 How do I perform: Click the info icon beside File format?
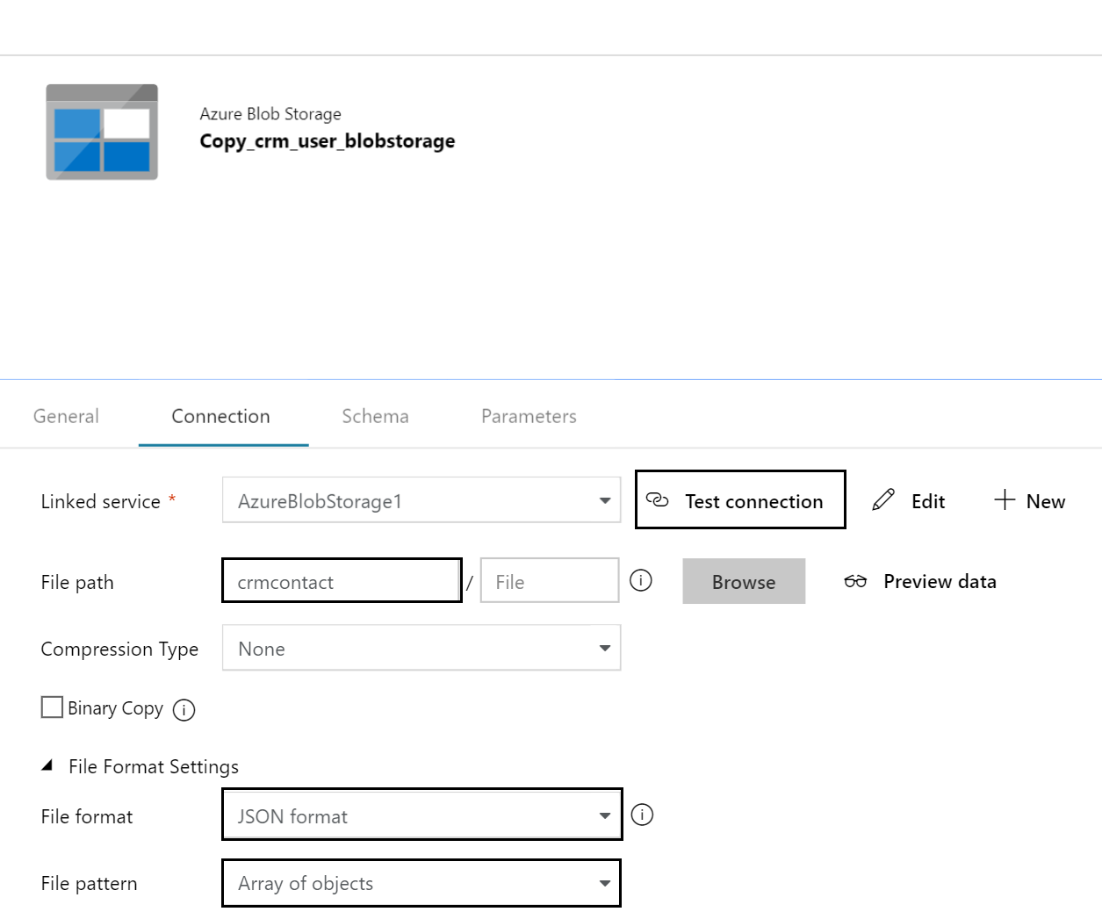coord(642,815)
